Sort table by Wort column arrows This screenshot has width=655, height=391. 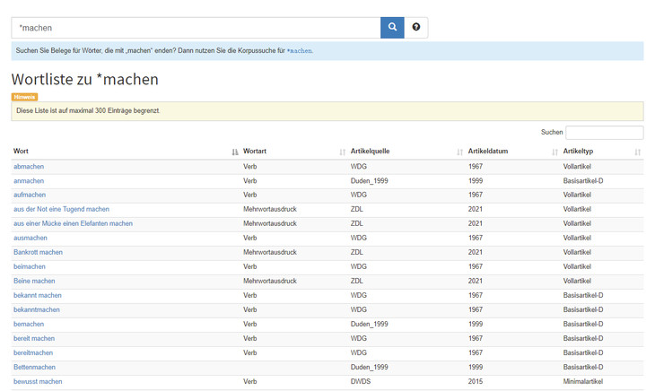click(235, 152)
